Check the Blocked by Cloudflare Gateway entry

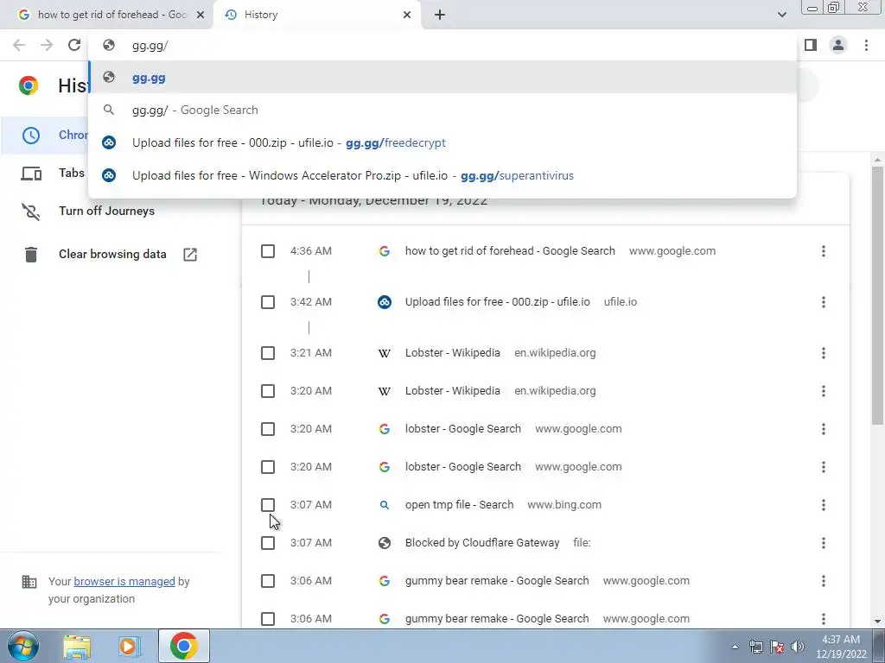[268, 543]
